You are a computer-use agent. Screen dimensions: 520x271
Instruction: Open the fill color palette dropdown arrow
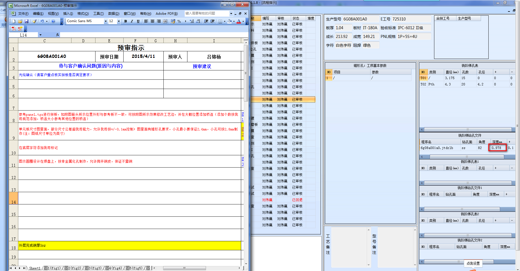tap(234, 21)
